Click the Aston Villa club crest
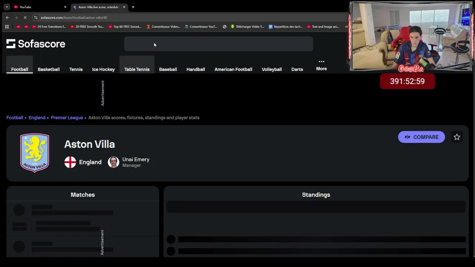 (35, 153)
